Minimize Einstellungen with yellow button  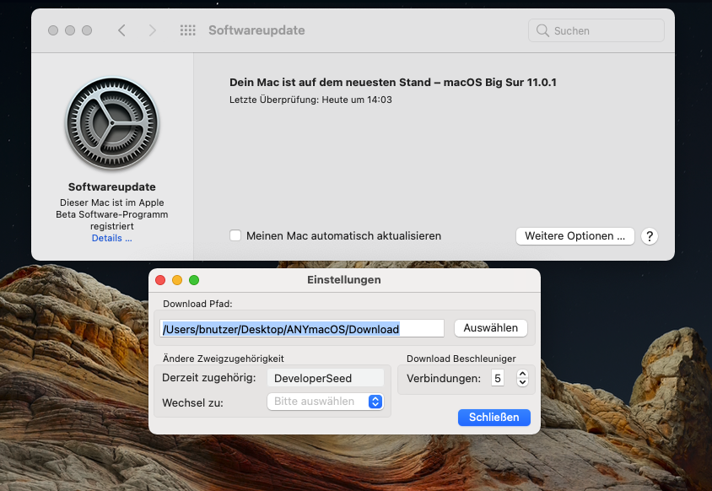pyautogui.click(x=177, y=280)
